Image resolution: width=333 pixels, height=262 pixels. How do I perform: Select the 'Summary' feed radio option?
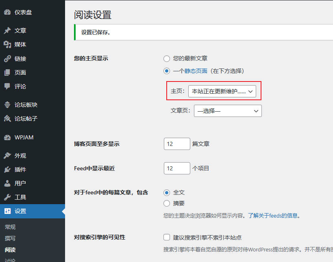167,203
